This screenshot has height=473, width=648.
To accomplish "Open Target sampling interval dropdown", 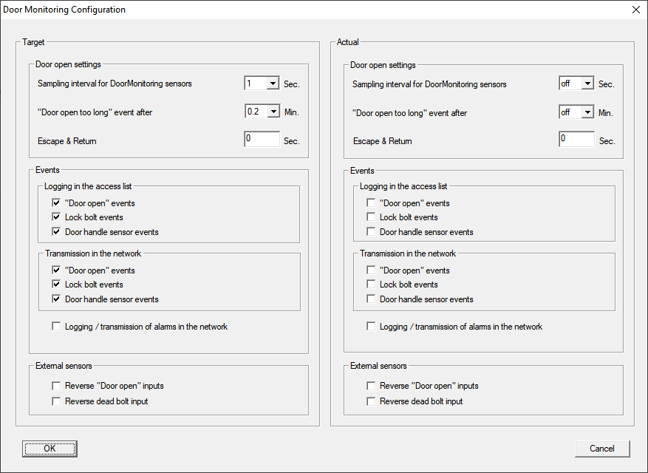I will [273, 84].
